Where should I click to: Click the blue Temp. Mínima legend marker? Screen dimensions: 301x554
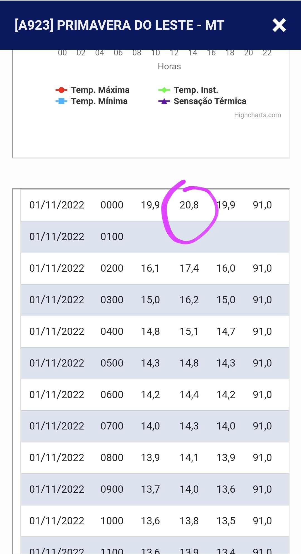pos(61,101)
